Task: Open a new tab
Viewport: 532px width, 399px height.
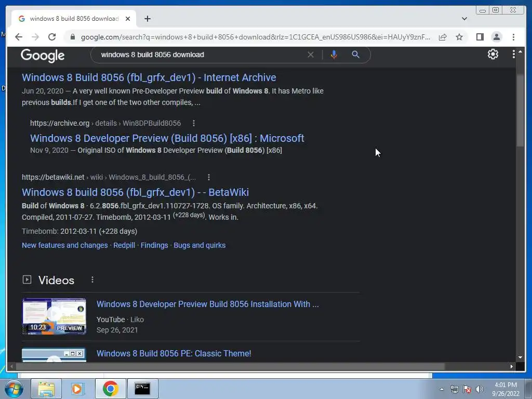Action: click(x=147, y=19)
